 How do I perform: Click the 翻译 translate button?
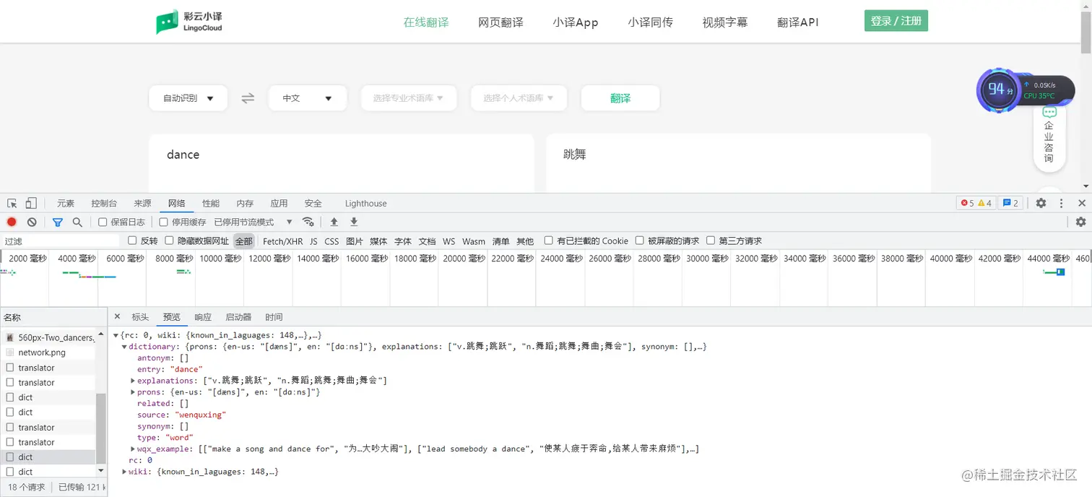coord(620,98)
